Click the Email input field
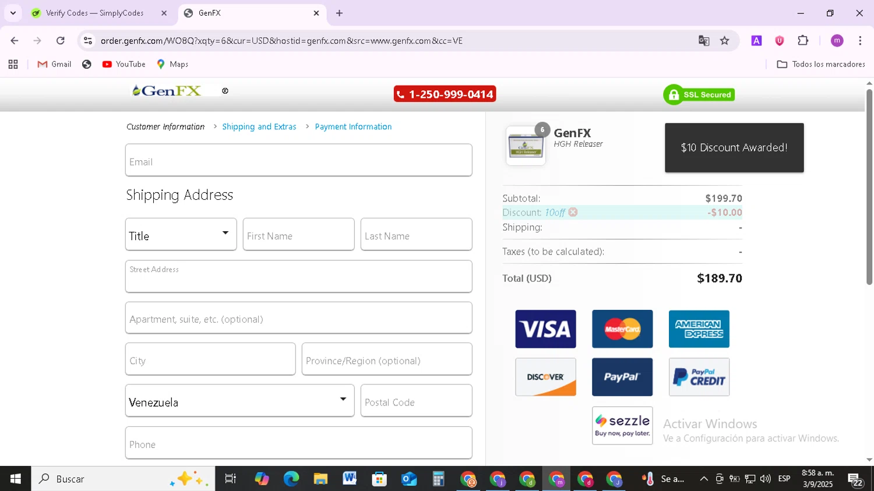874x491 pixels. (x=298, y=160)
